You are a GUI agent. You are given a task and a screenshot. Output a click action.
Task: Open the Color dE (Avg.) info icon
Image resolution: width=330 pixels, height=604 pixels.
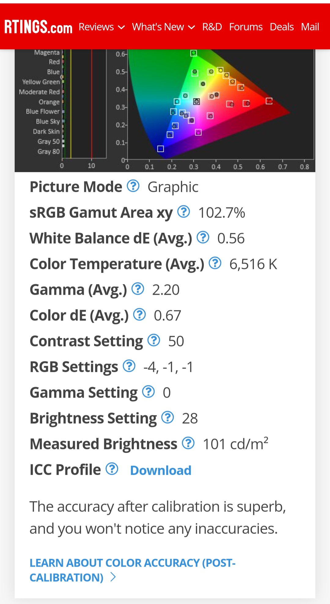[x=140, y=314]
